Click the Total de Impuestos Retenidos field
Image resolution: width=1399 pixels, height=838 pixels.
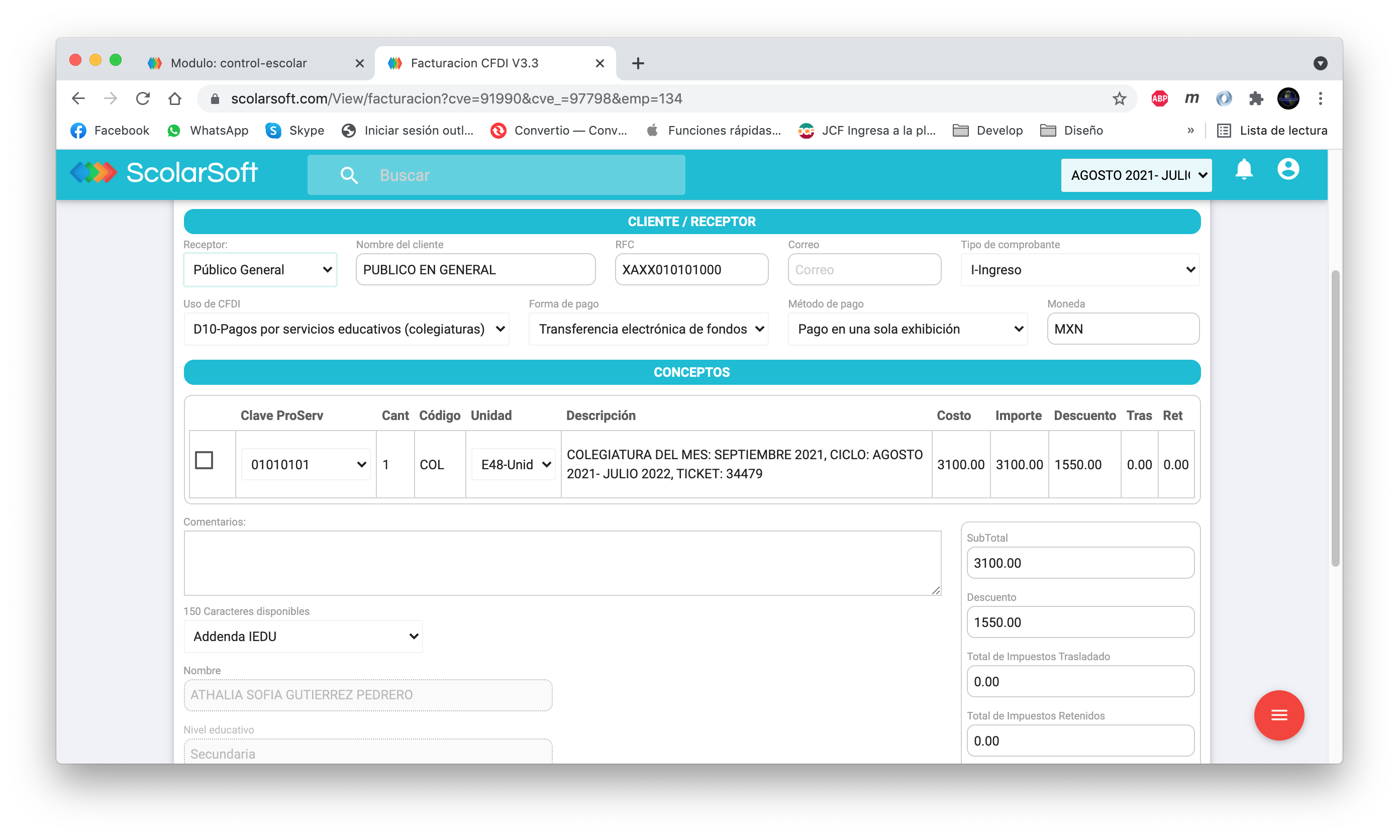tap(1080, 741)
